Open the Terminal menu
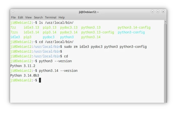The image size is (176, 115). [51, 18]
